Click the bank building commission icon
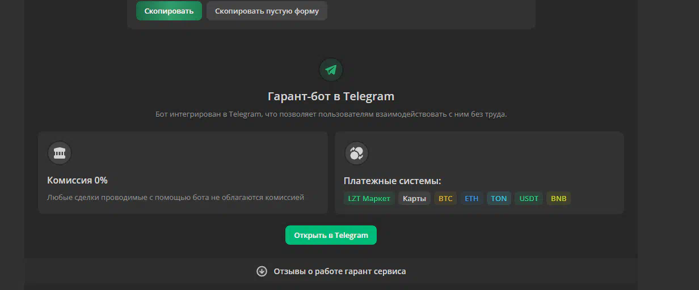This screenshot has width=699, height=290. coord(59,153)
